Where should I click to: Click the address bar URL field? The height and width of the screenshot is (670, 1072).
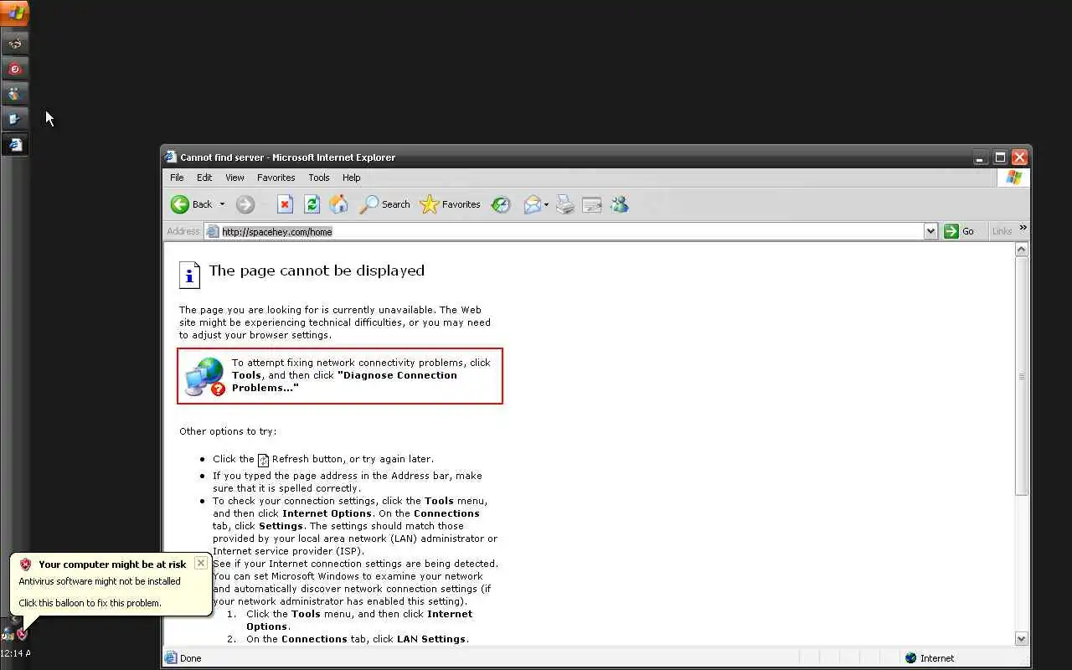coord(571,231)
